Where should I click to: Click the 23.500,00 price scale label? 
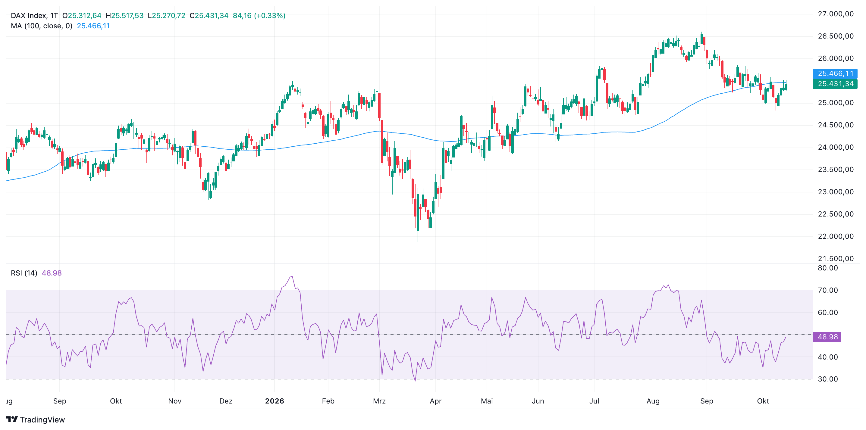tap(835, 169)
